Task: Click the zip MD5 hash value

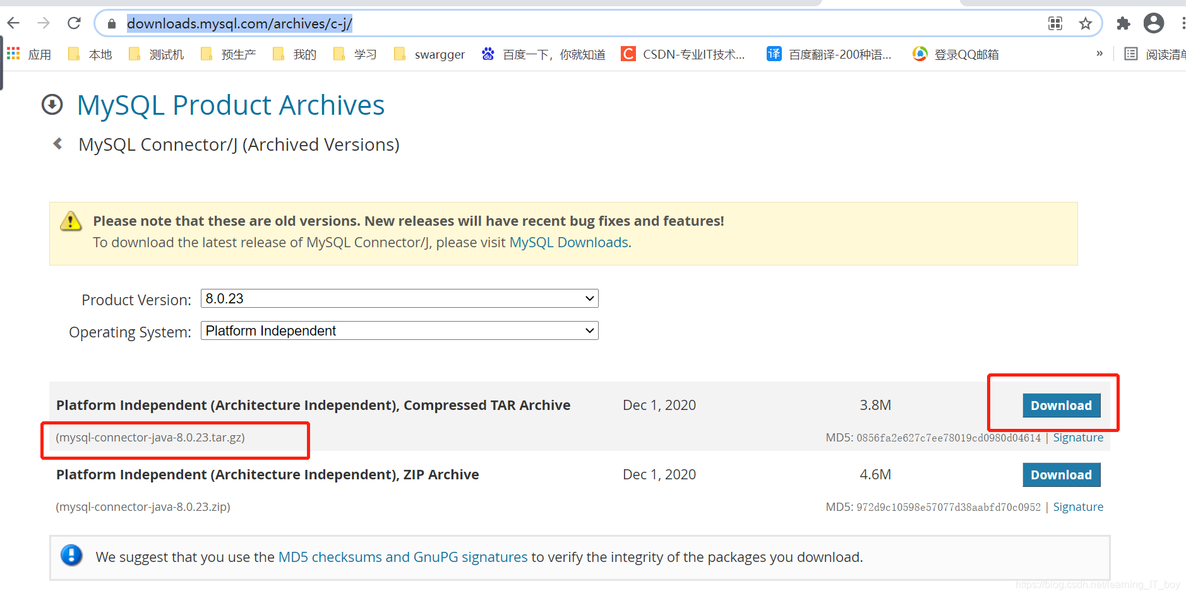Action: [949, 508]
